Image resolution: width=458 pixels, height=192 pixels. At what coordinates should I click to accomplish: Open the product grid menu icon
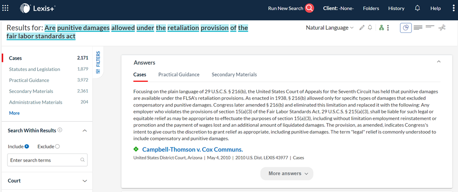[5, 8]
